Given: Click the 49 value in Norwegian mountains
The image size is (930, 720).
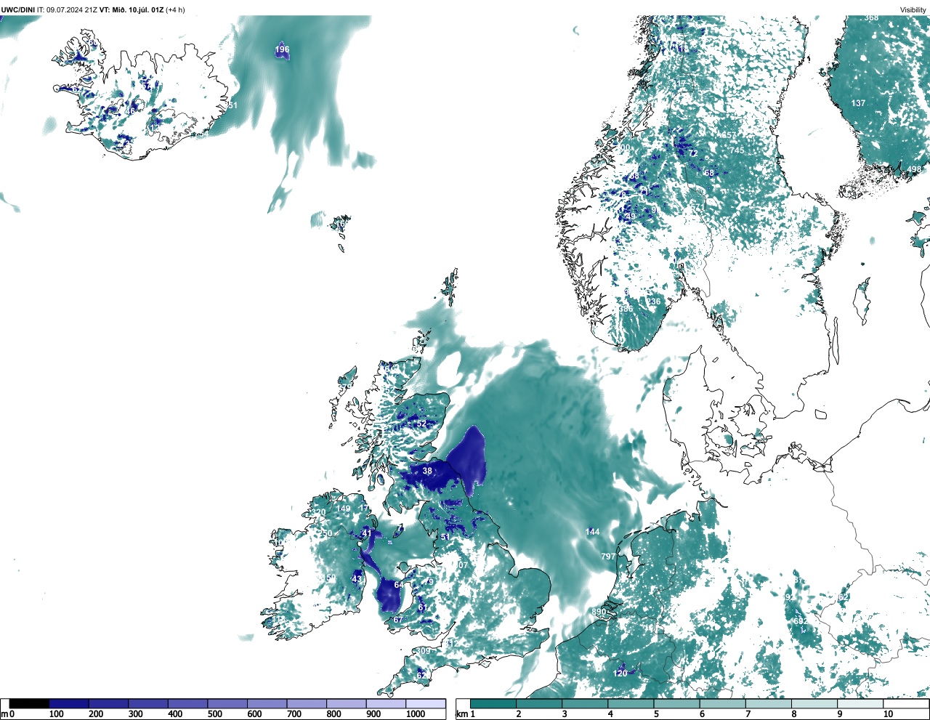Looking at the screenshot, I should (x=631, y=217).
